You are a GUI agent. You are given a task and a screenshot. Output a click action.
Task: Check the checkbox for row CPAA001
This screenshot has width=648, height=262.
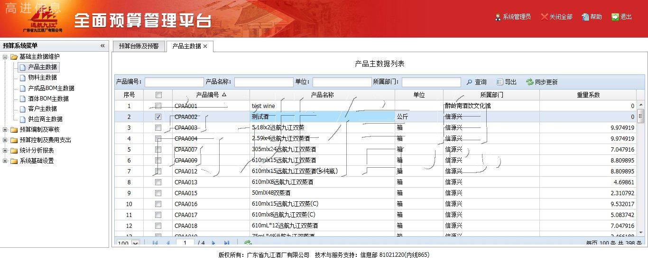pyautogui.click(x=158, y=106)
